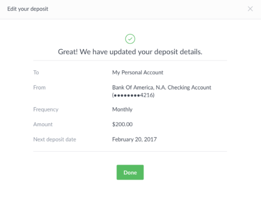Click the 'Next deposit date' label
This screenshot has height=197, width=261.
(55, 139)
